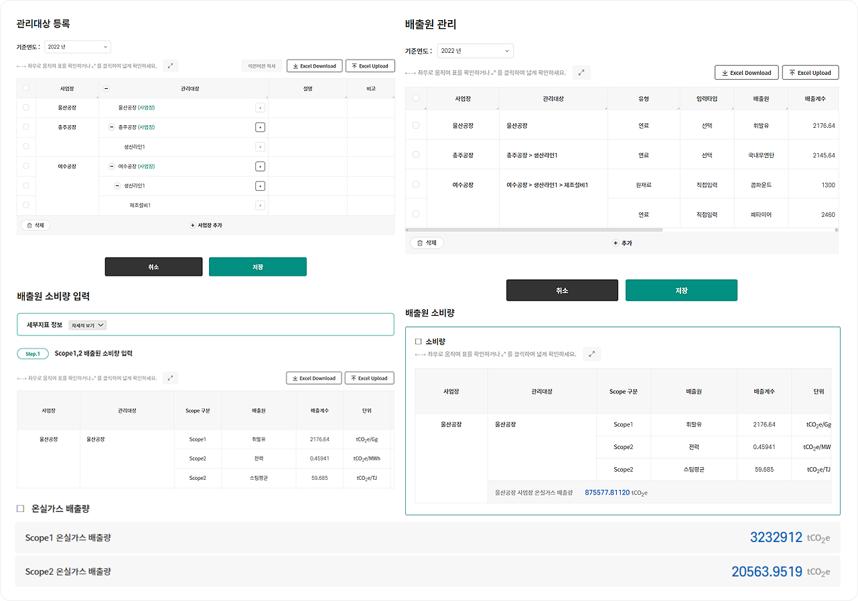Click right arrow of 배출원 관리 scrollbar
Viewport: 858px width, 601px height.
coord(837,230)
